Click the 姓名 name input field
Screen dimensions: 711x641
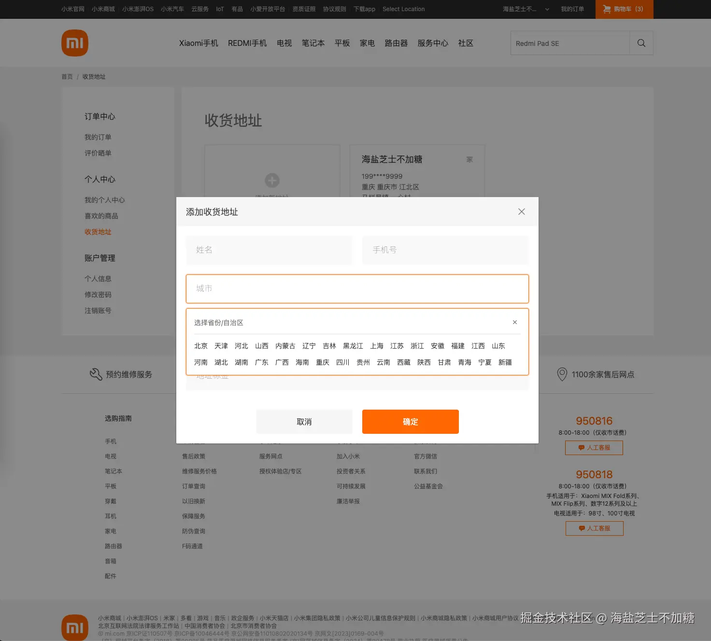coord(269,250)
